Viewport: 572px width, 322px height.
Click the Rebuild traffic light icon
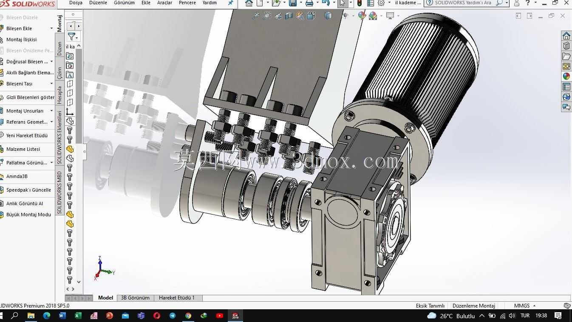click(x=360, y=3)
